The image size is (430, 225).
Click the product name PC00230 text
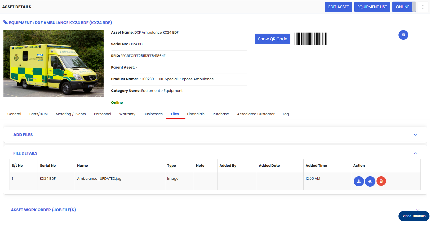pos(176,79)
